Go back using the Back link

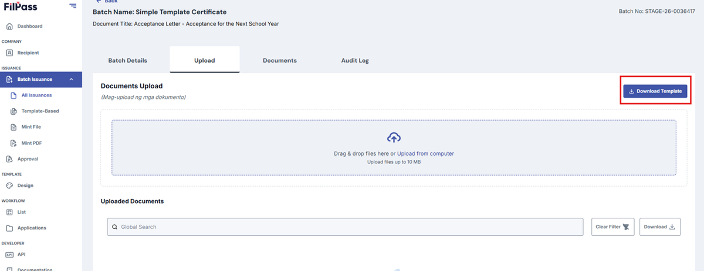point(107,2)
